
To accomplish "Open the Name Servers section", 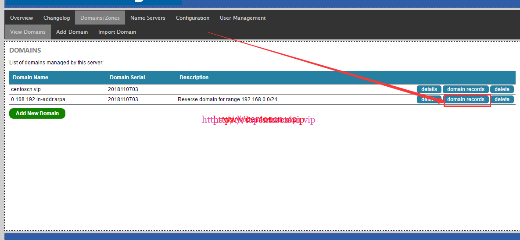I will (x=148, y=18).
